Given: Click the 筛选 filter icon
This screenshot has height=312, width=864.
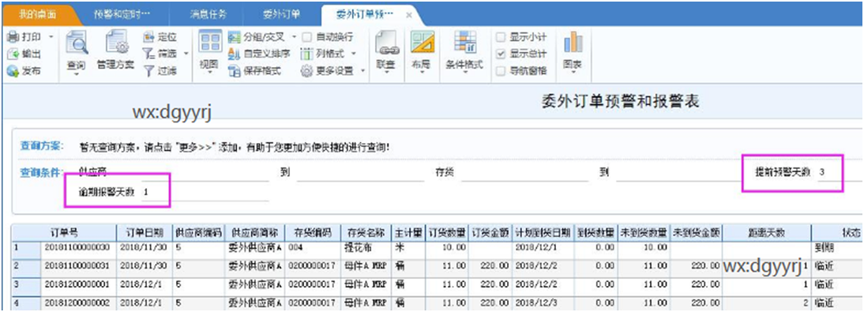Looking at the screenshot, I should tap(148, 54).
